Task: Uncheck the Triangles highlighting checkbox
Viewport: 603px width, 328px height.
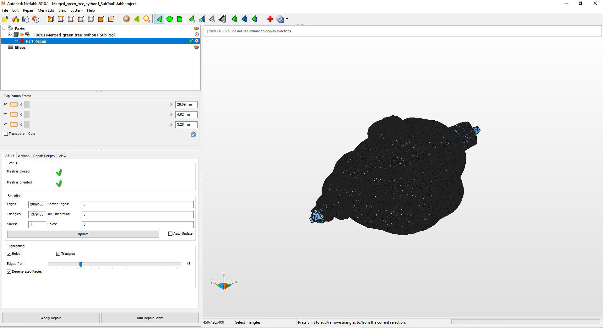Action: pos(58,254)
